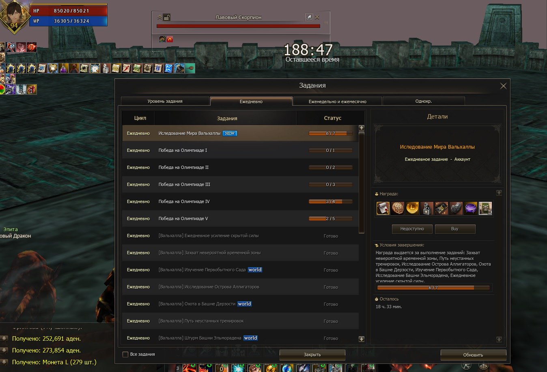Enable the 'Все задания' checkbox
The width and height of the screenshot is (547, 372).
125,354
